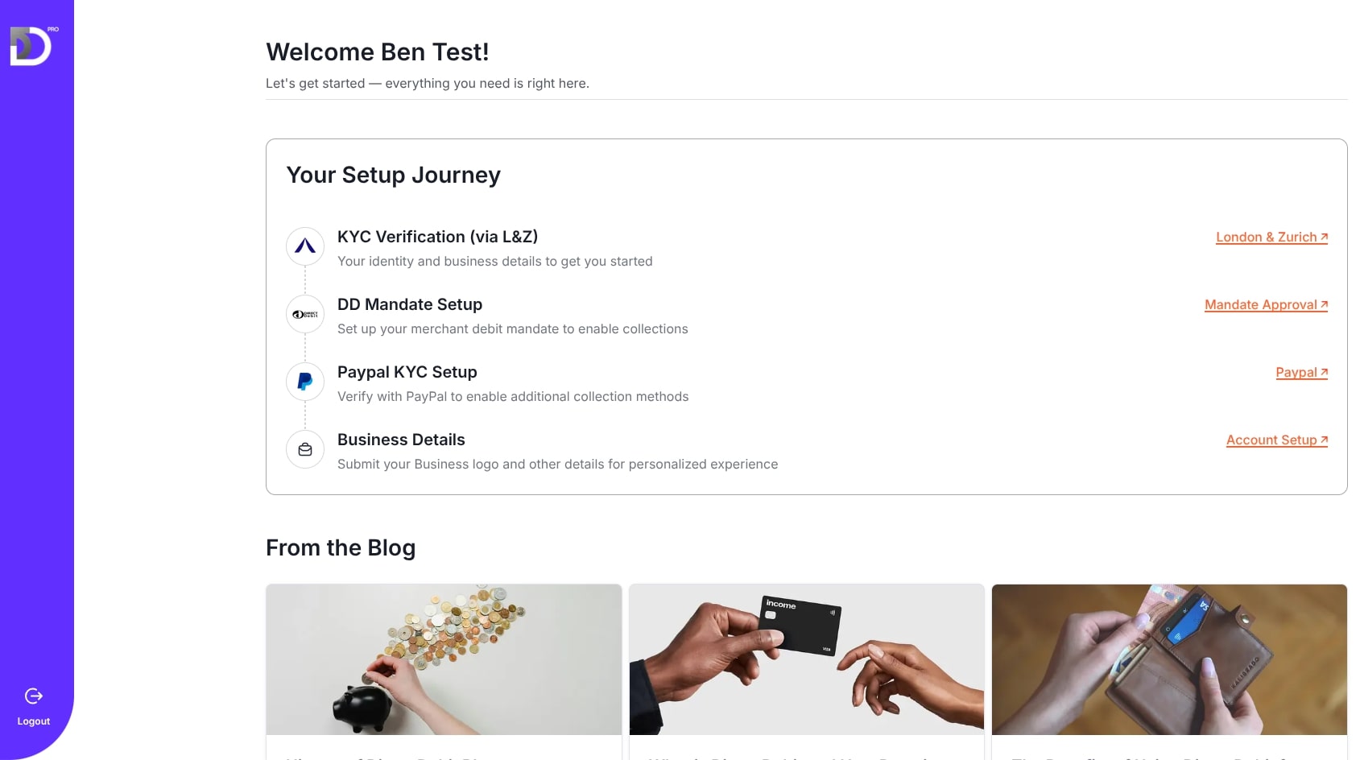Screen dimensions: 1360x760
Task: Open the Account Setup link
Action: [x=1277, y=440]
